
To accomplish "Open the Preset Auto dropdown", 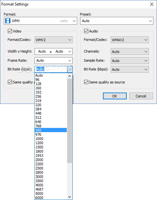I will 117,21.
